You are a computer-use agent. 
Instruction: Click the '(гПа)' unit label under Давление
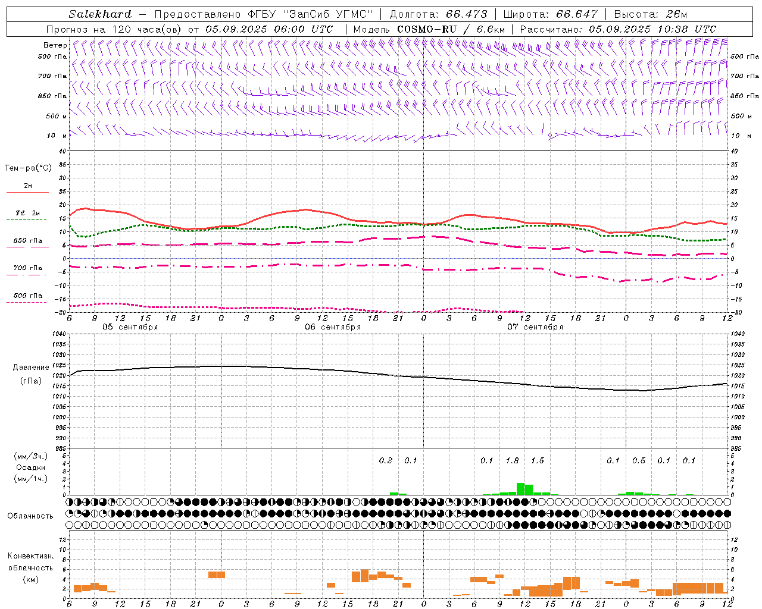tap(31, 381)
